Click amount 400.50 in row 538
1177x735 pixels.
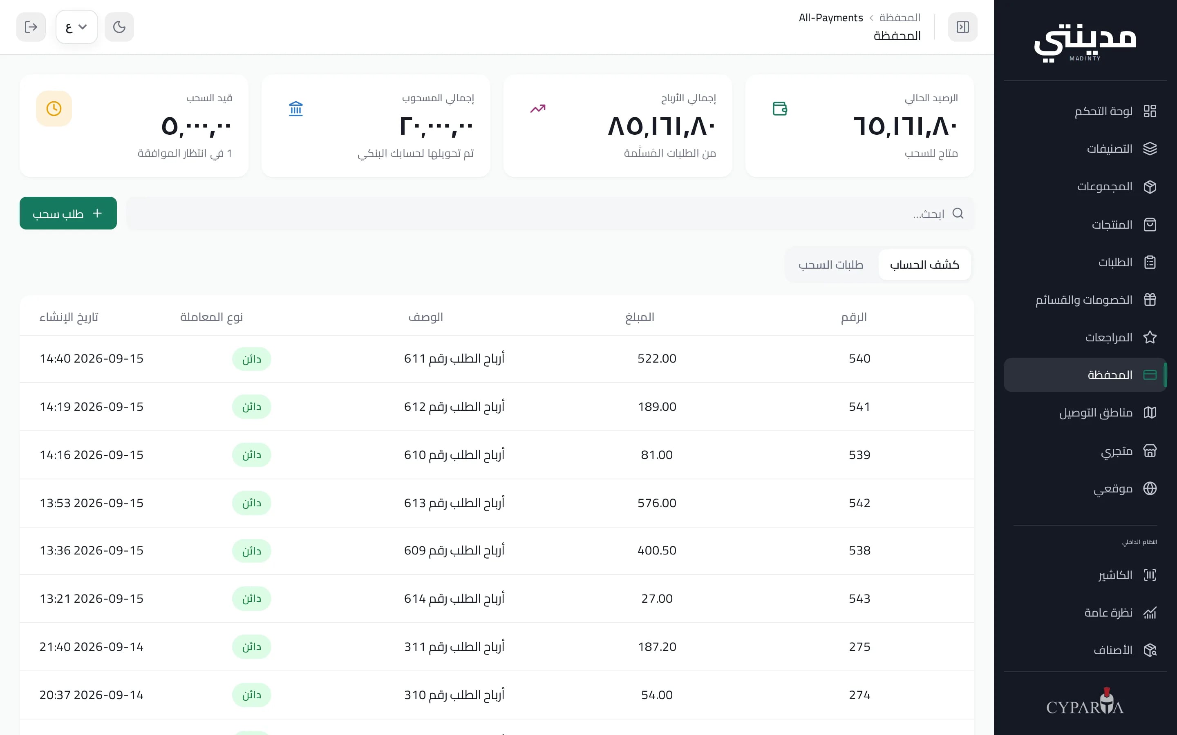click(657, 550)
